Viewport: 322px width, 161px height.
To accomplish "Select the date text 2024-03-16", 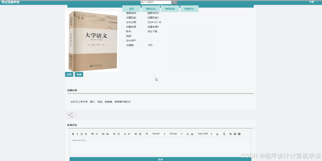I will coord(154,22).
